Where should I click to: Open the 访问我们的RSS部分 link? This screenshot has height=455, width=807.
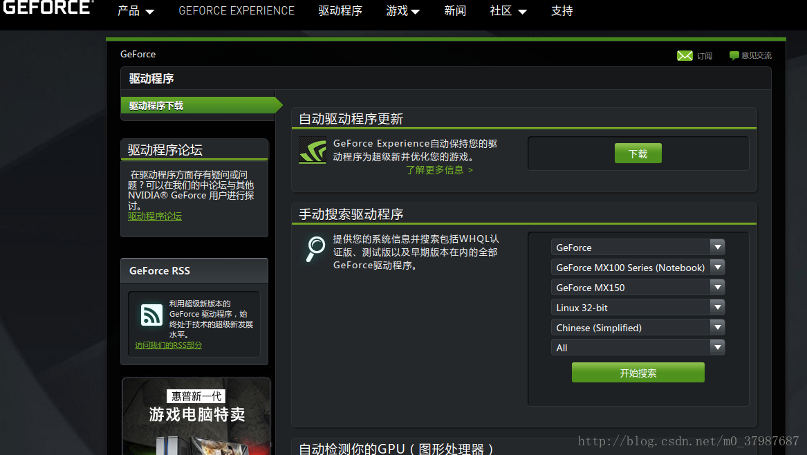pyautogui.click(x=168, y=345)
